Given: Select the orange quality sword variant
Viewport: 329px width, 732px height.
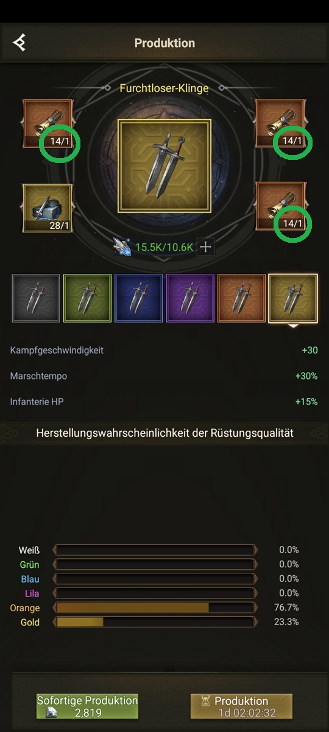Looking at the screenshot, I should point(242,298).
